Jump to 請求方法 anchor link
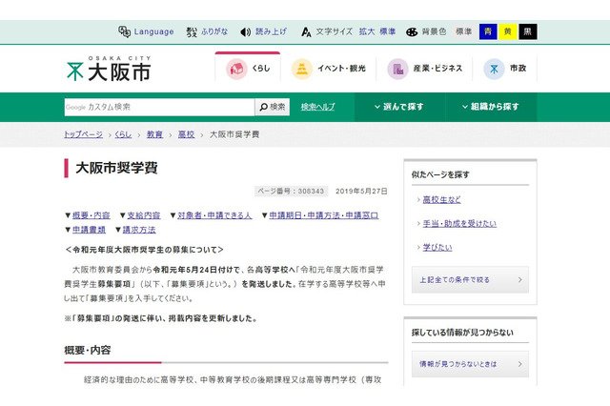610x406 pixels. pyautogui.click(x=139, y=230)
